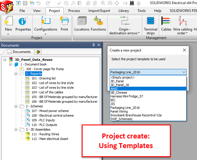
Task: Open the File menu
Action: [x=22, y=11]
